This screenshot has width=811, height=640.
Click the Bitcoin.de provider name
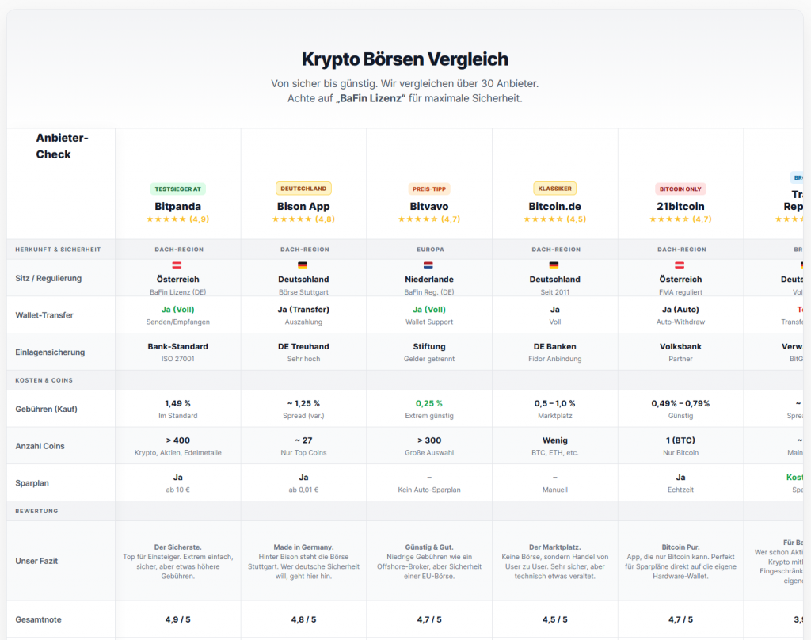point(554,206)
